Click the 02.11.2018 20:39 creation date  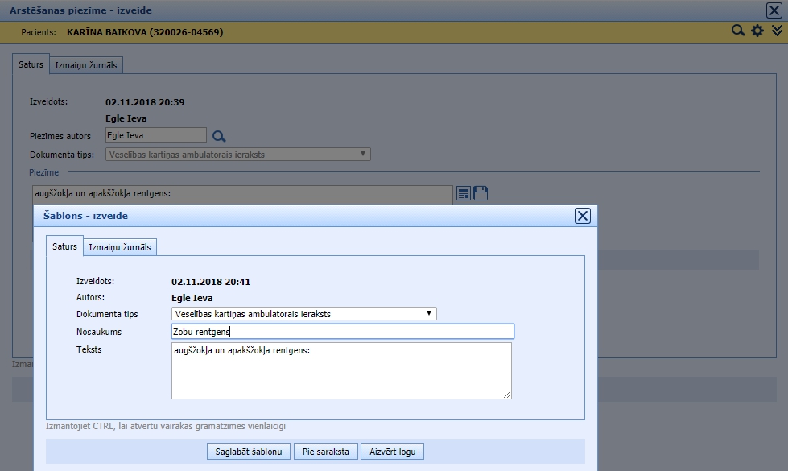pyautogui.click(x=145, y=102)
